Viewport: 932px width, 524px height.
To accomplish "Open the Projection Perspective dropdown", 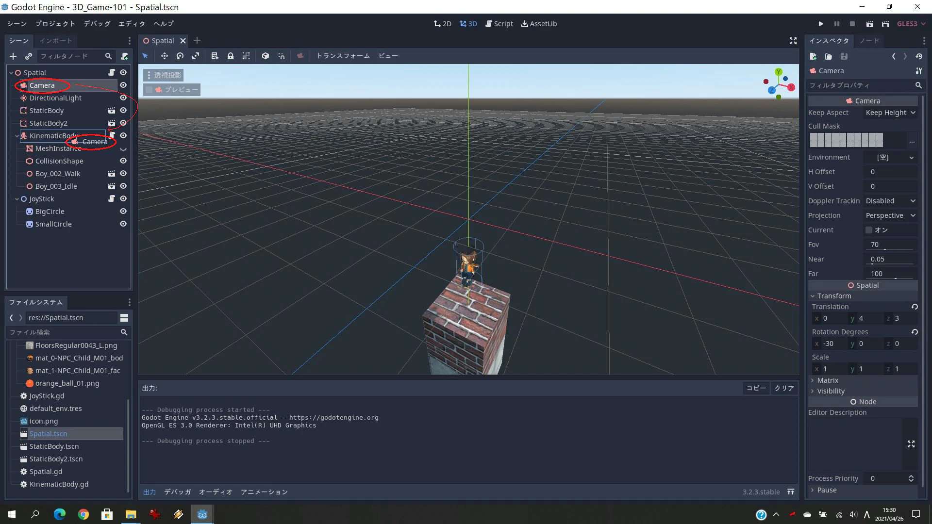I will (x=890, y=215).
